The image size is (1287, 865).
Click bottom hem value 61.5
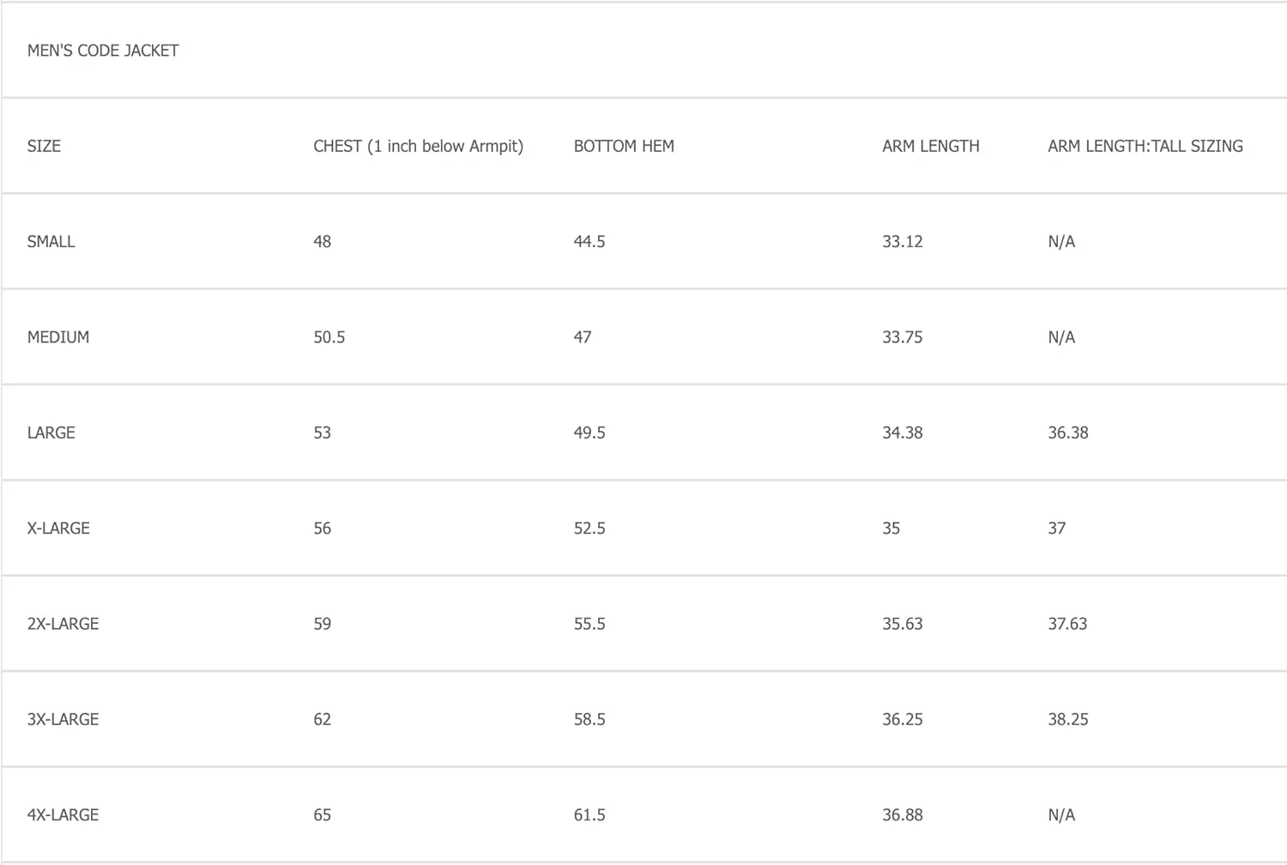point(589,815)
